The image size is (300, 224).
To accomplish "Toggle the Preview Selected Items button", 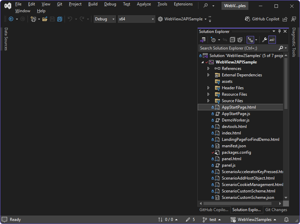I will (273, 40).
